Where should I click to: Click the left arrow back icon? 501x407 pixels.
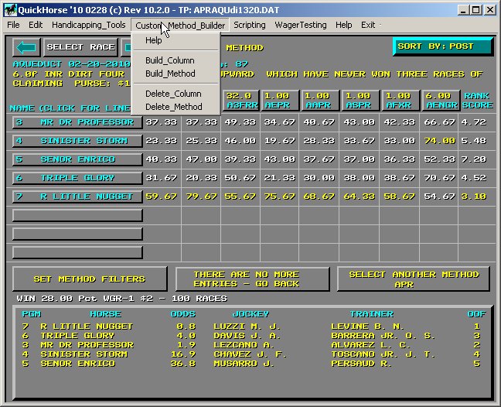point(26,47)
